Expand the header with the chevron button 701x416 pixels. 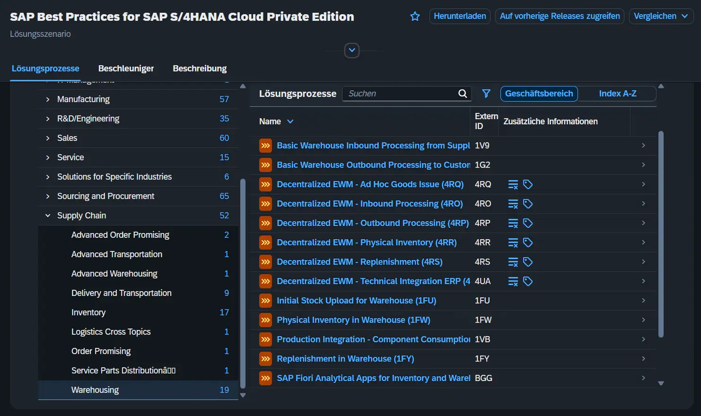tap(351, 50)
